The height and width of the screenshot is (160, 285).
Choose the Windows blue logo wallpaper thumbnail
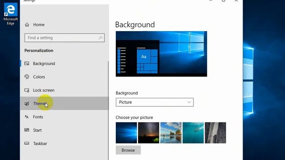point(126,133)
